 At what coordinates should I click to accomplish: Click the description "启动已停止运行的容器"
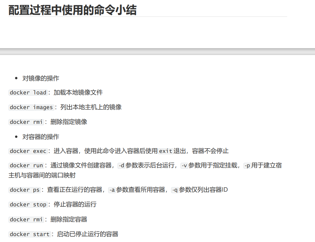coord(88,234)
